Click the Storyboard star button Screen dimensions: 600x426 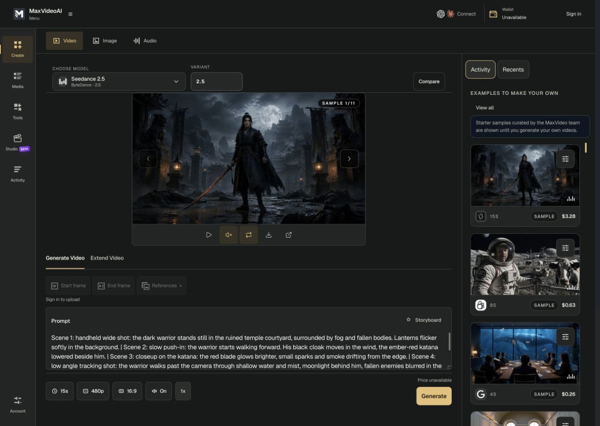click(x=424, y=320)
